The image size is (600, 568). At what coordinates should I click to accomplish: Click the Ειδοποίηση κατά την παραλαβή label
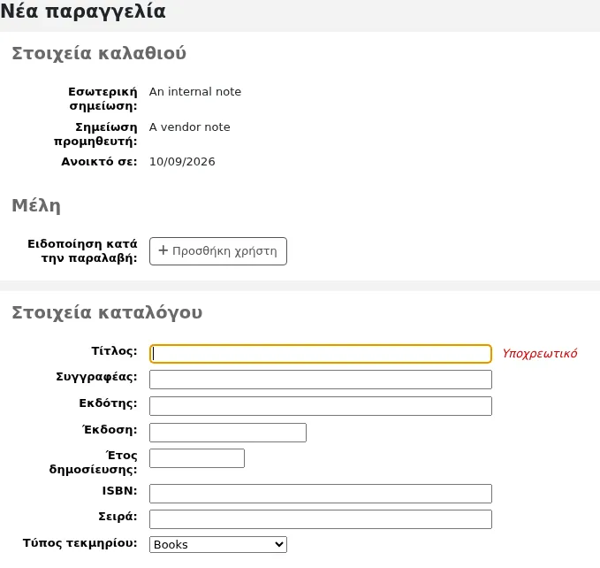pos(82,251)
